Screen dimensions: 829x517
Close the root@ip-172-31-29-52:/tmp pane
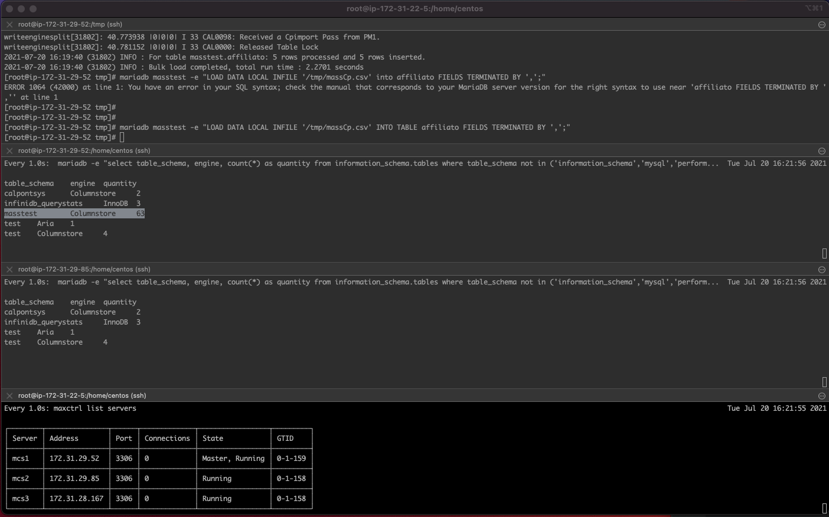tap(9, 25)
